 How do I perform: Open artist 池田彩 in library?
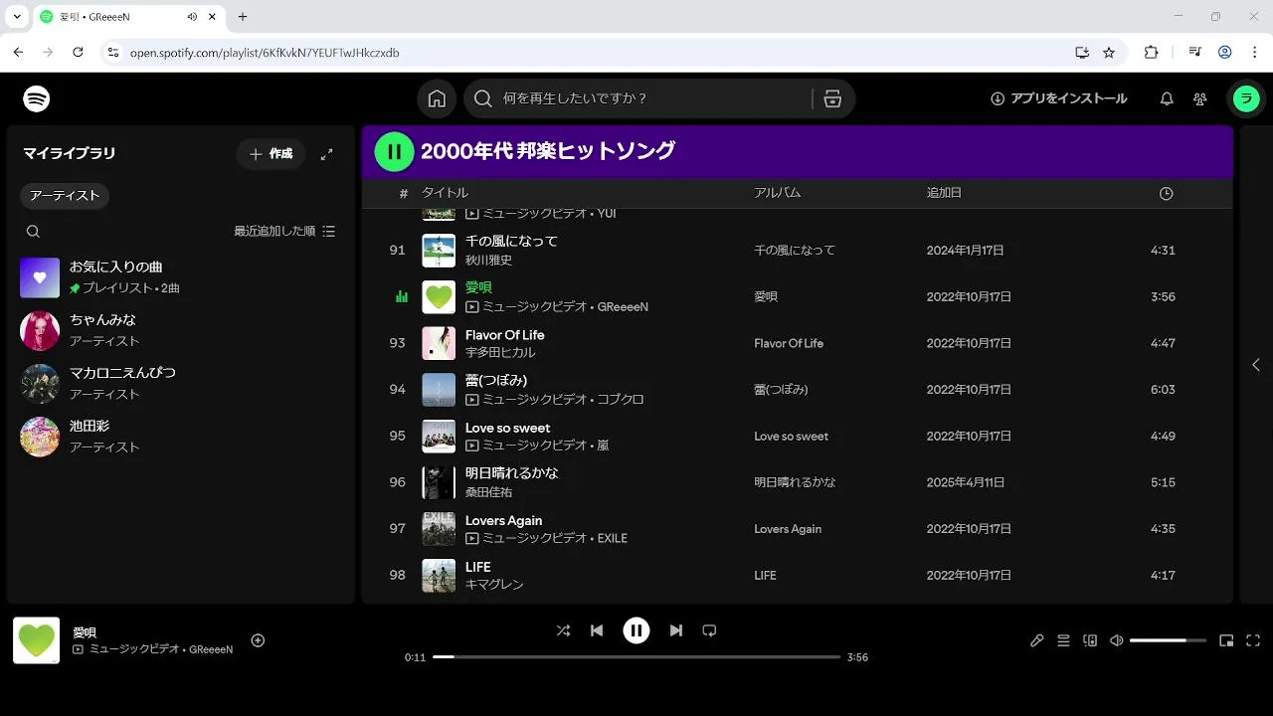(179, 436)
